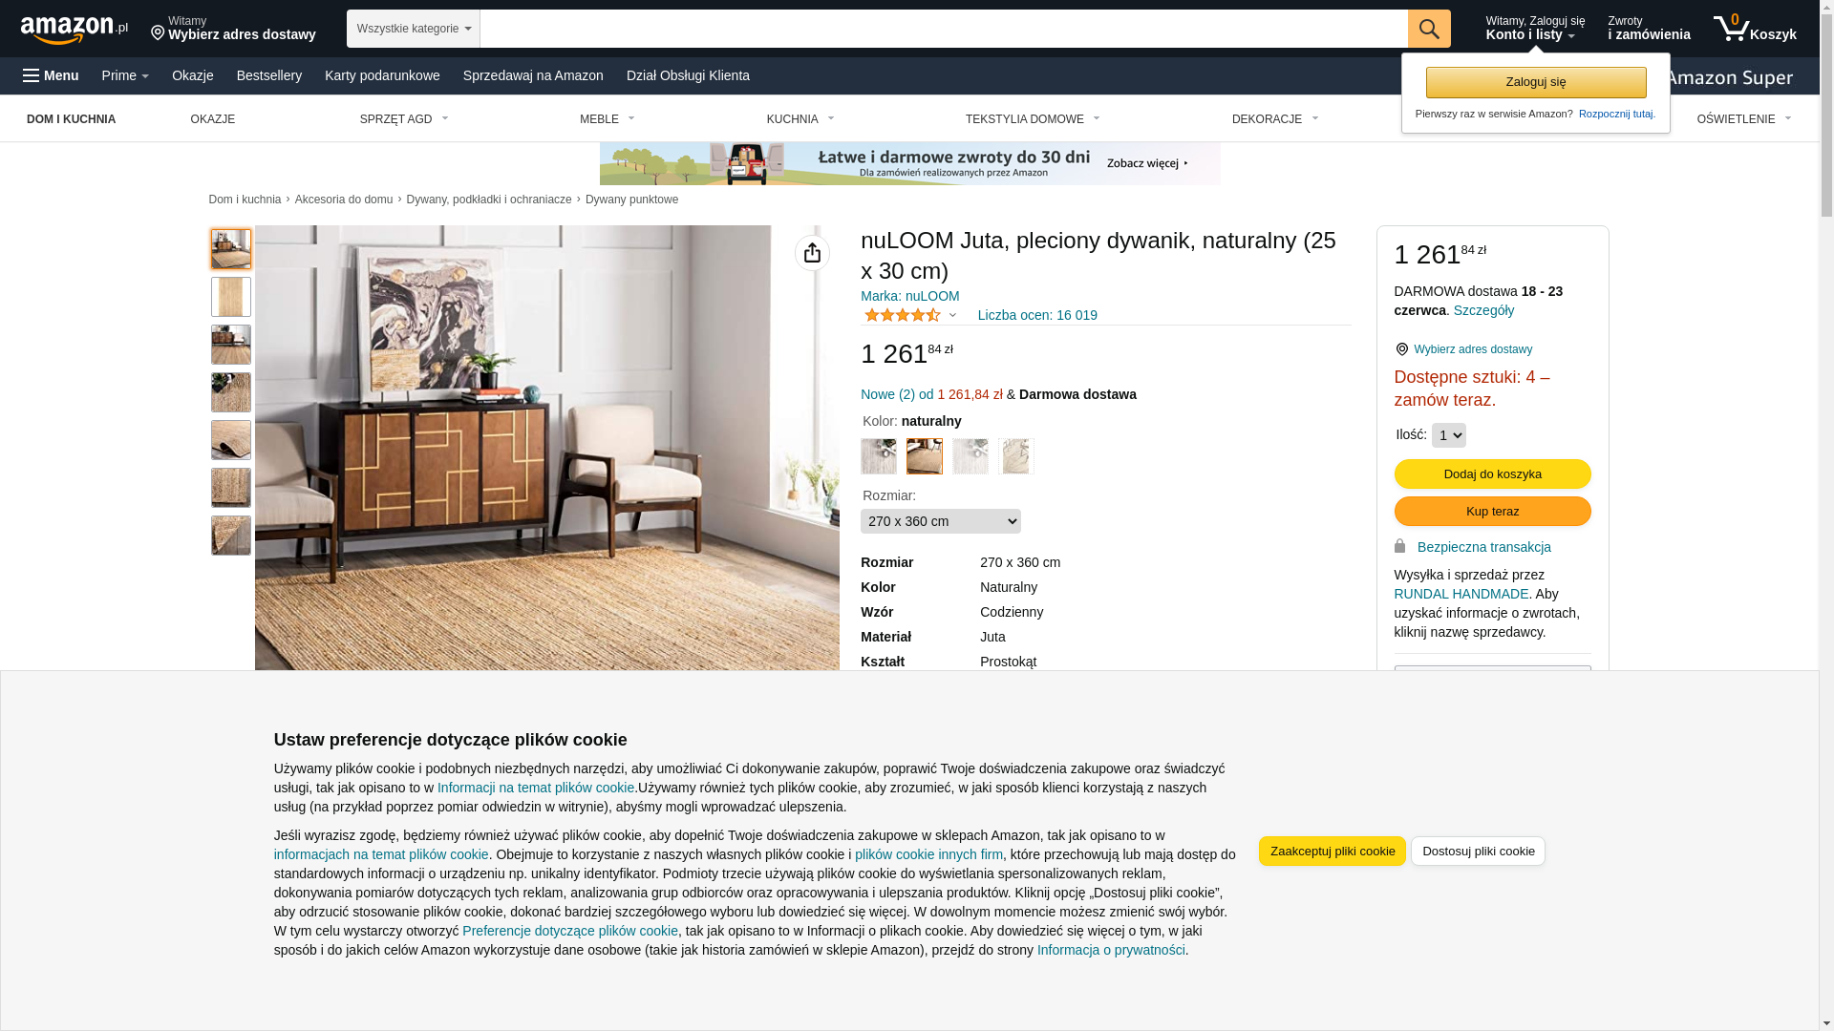The height and width of the screenshot is (1031, 1834).
Task: Click Dodaj do koszyka button
Action: click(1493, 474)
